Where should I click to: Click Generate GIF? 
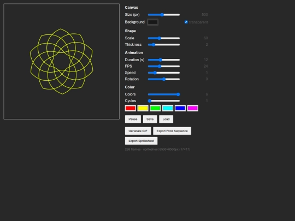click(x=138, y=131)
